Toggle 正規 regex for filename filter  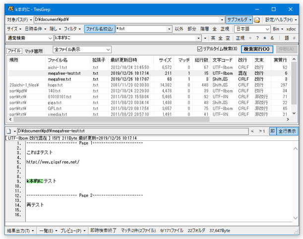tap(225, 29)
